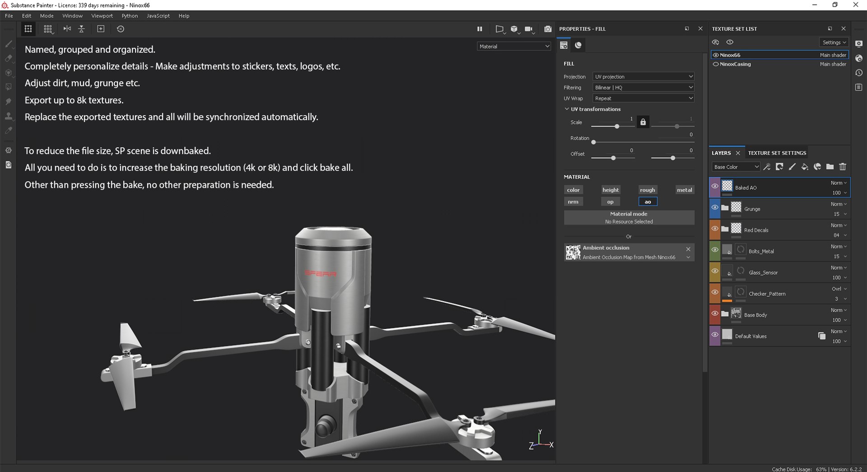
Task: Show the NinoxCasing texture set
Action: pos(715,64)
